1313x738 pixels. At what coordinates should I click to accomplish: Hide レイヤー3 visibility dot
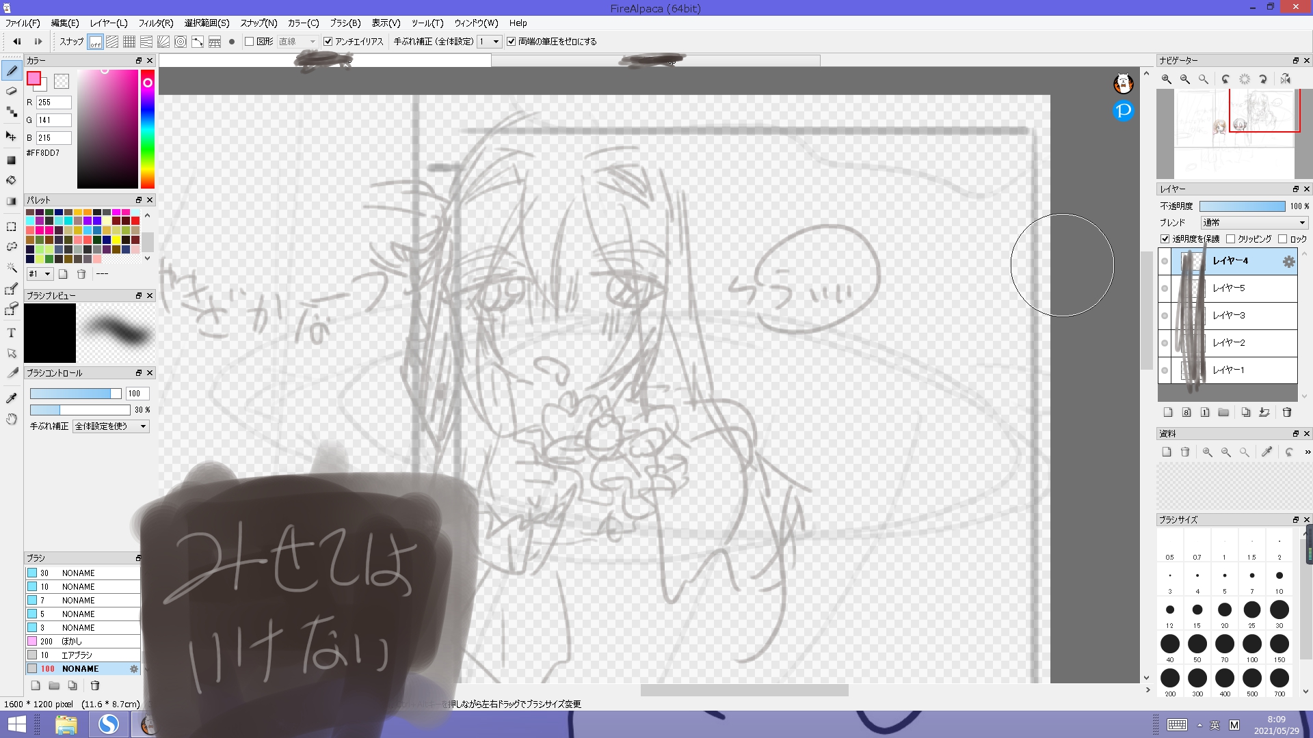(x=1165, y=316)
